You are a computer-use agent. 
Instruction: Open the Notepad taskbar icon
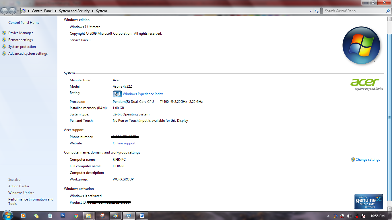50,216
